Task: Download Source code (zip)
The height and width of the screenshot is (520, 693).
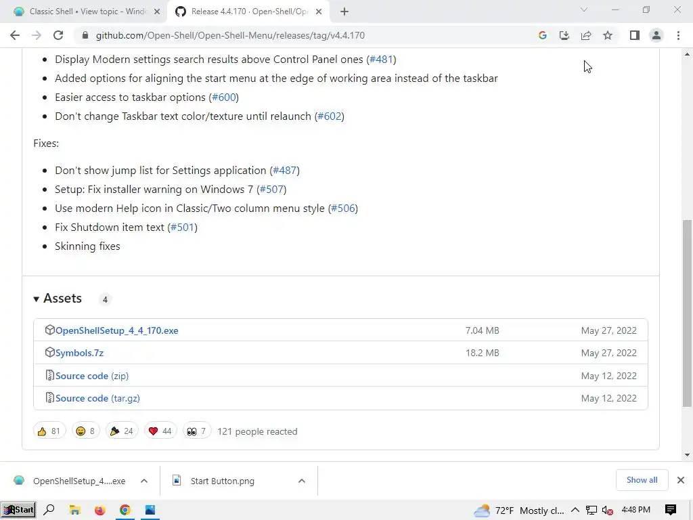Action: [92, 376]
